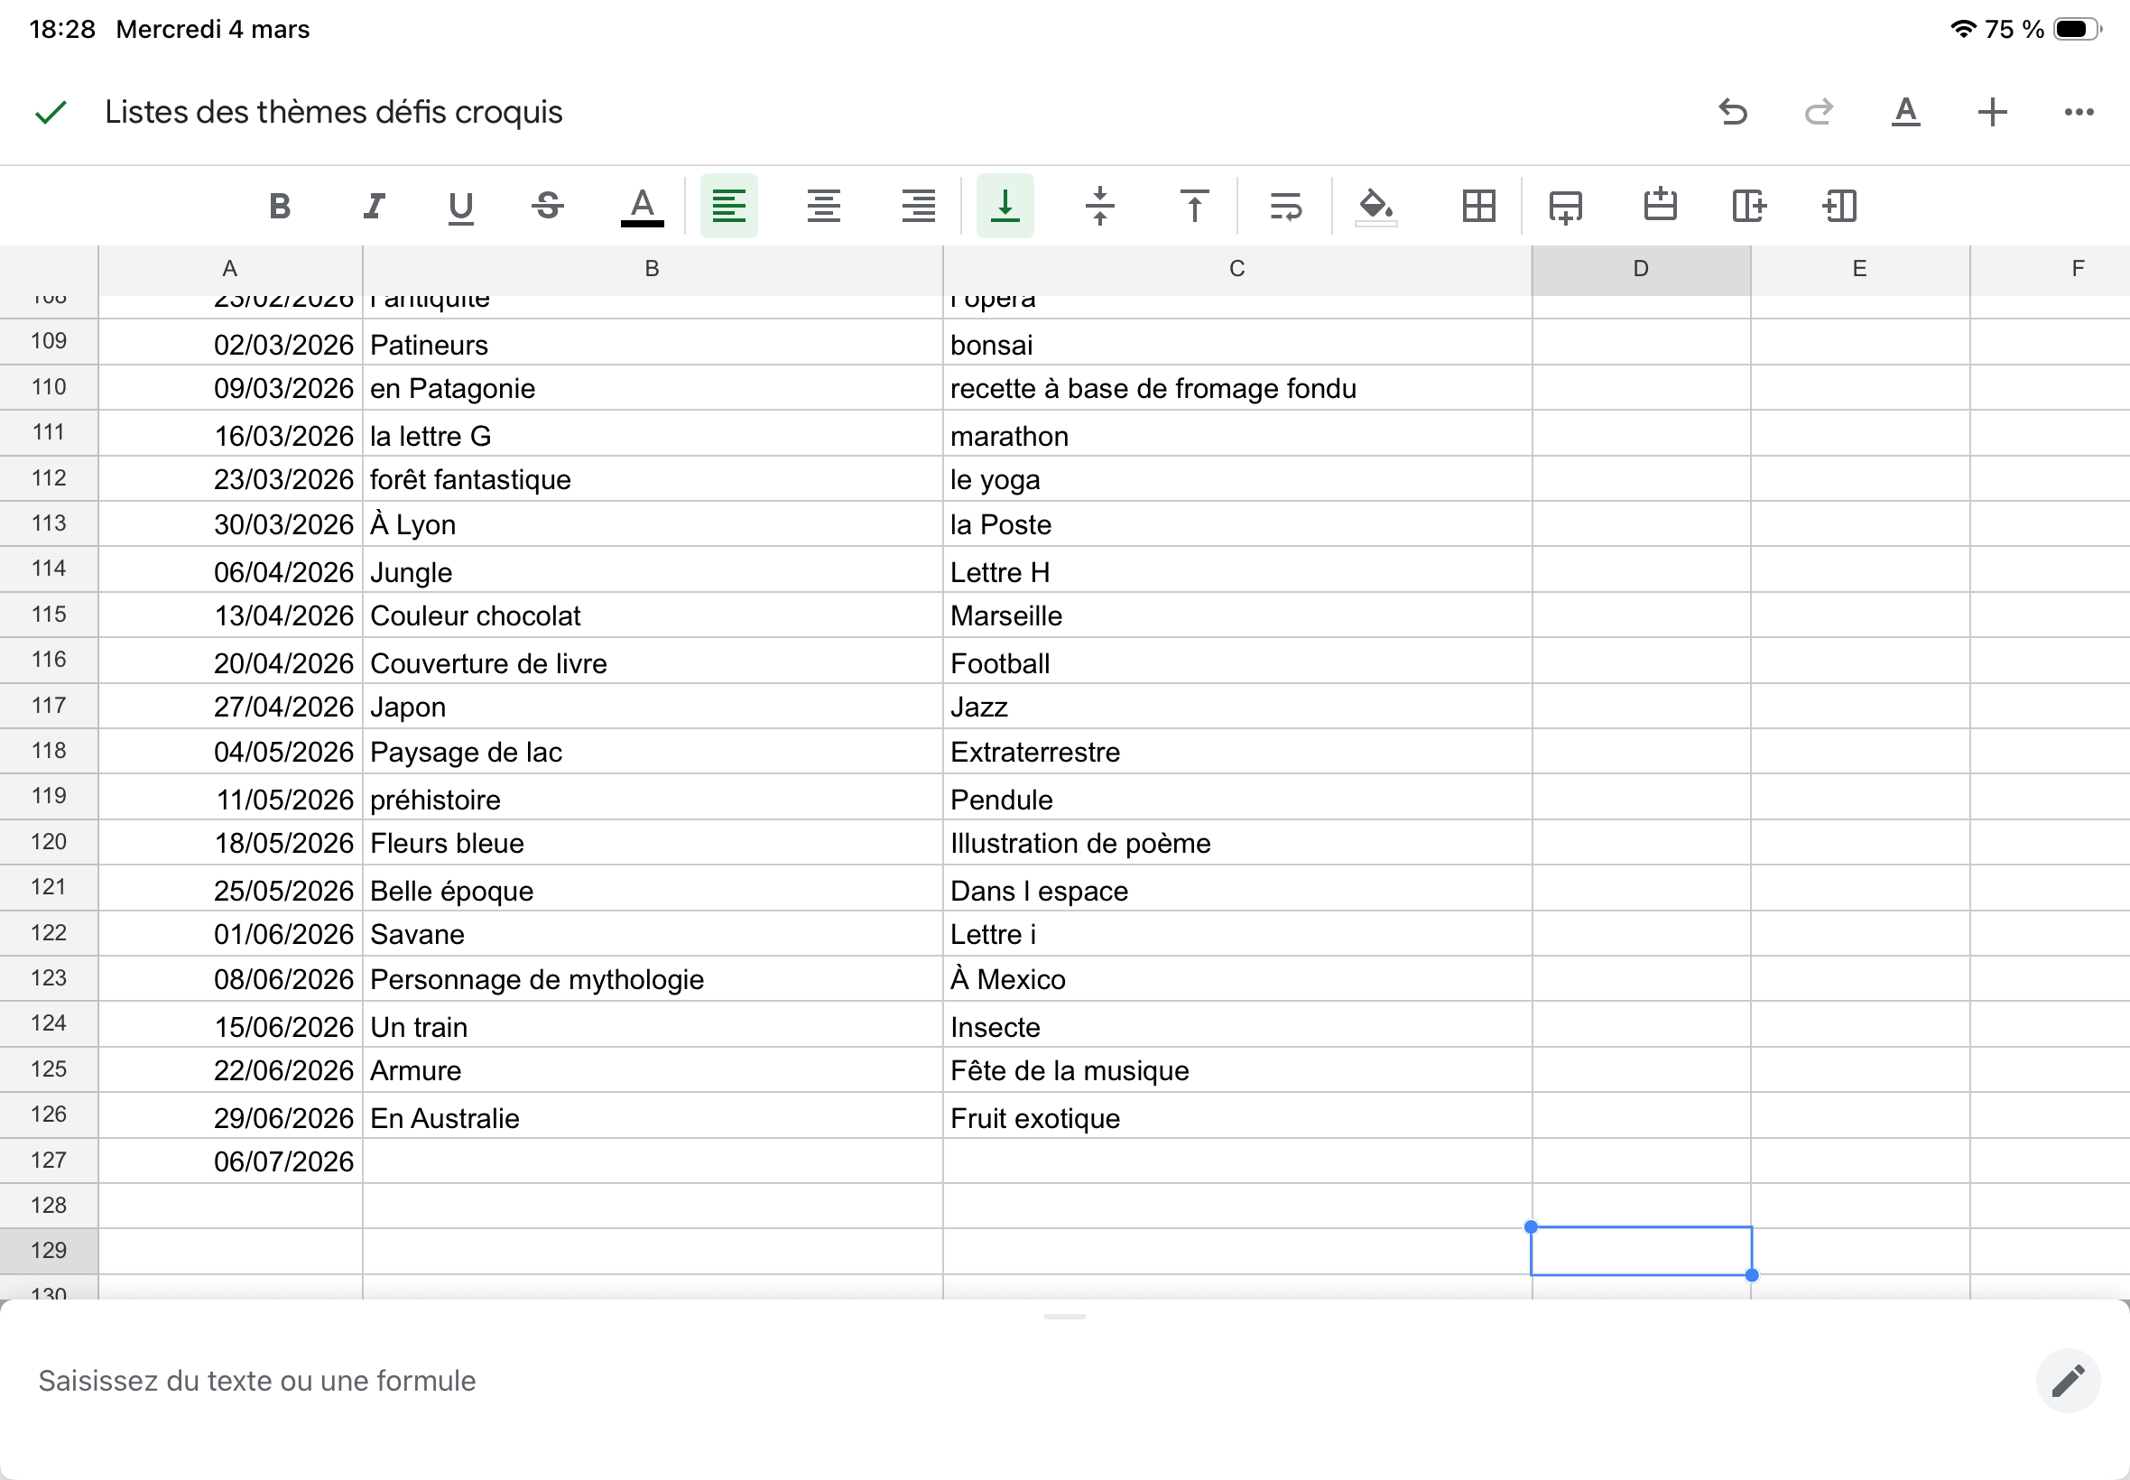
Task: Set vertical alignment to top
Action: (1194, 206)
